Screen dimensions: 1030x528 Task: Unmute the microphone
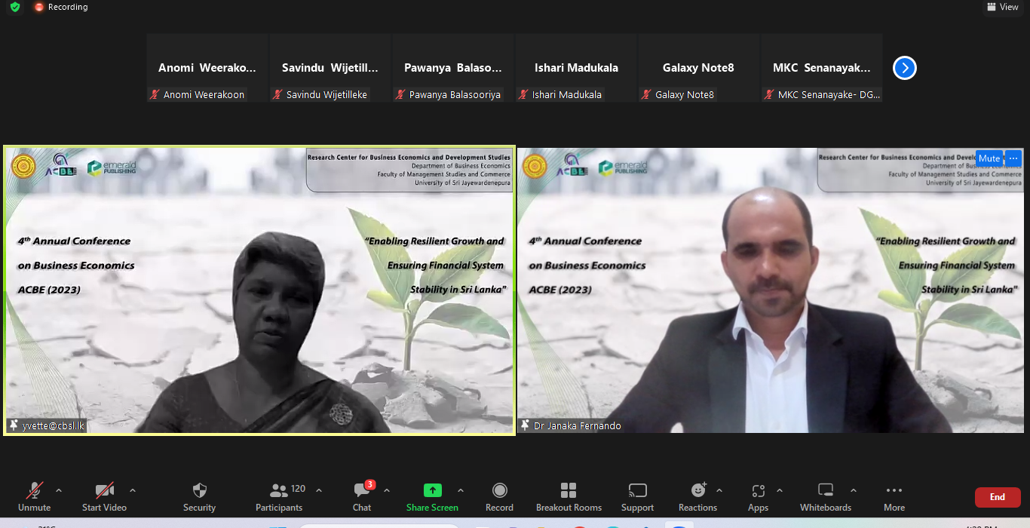point(34,497)
